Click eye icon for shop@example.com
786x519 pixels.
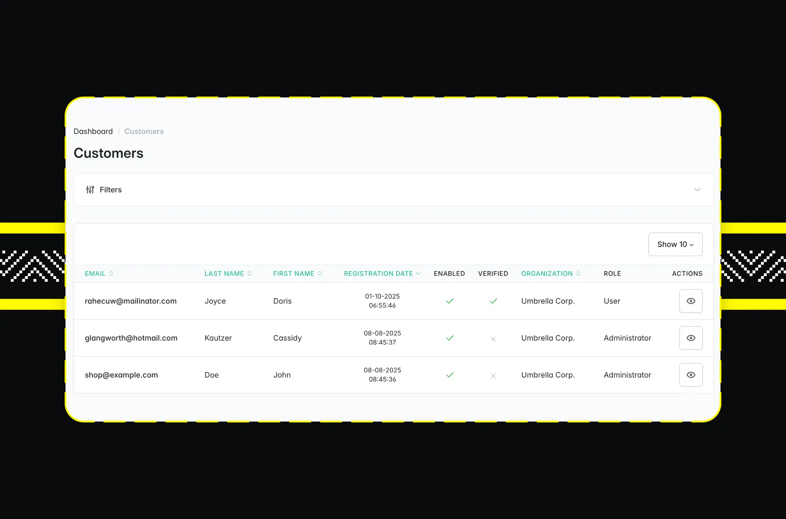pyautogui.click(x=691, y=375)
